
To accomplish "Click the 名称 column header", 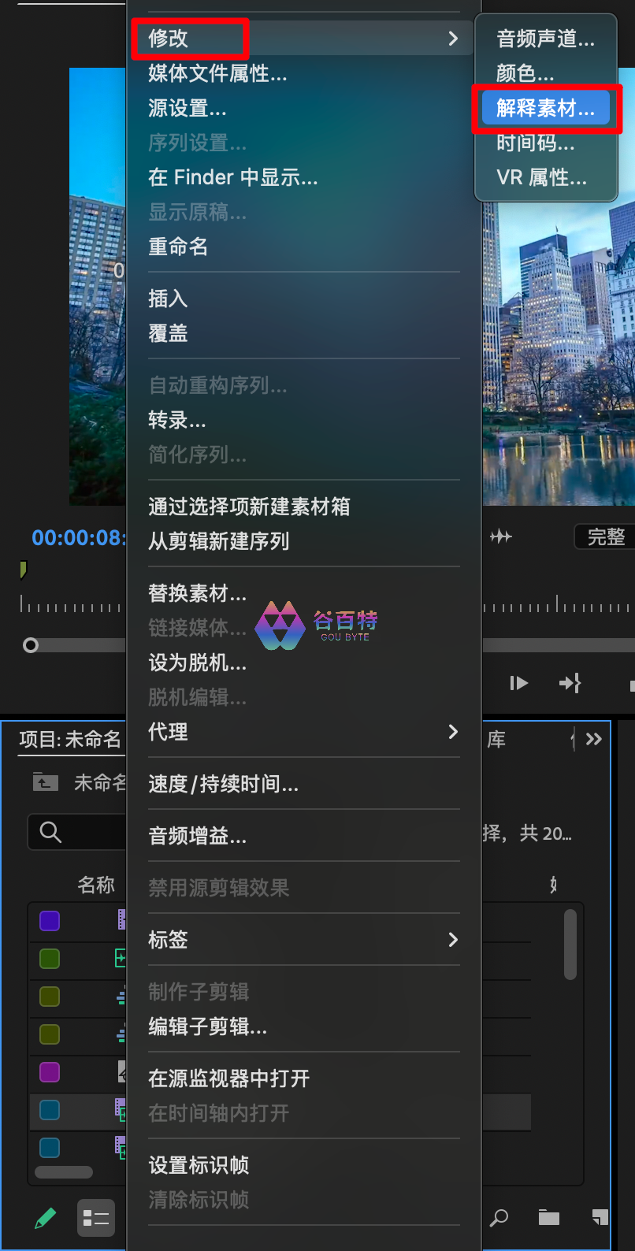I will (x=96, y=885).
